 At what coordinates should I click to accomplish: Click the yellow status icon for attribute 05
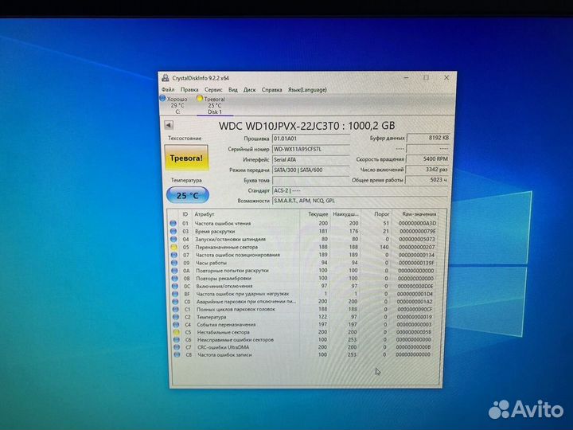(173, 248)
